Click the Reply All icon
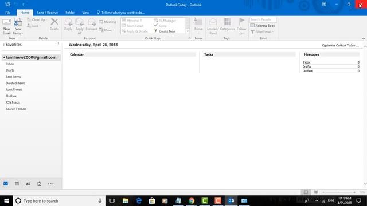This screenshot has width=367, height=206. tap(80, 26)
